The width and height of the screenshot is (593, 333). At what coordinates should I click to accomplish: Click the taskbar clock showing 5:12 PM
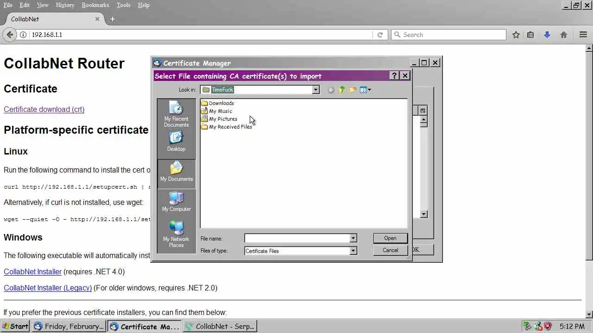pos(572,326)
